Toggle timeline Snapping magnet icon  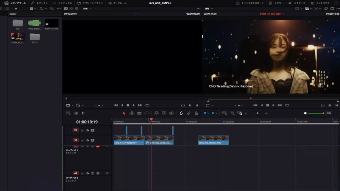(x=182, y=113)
